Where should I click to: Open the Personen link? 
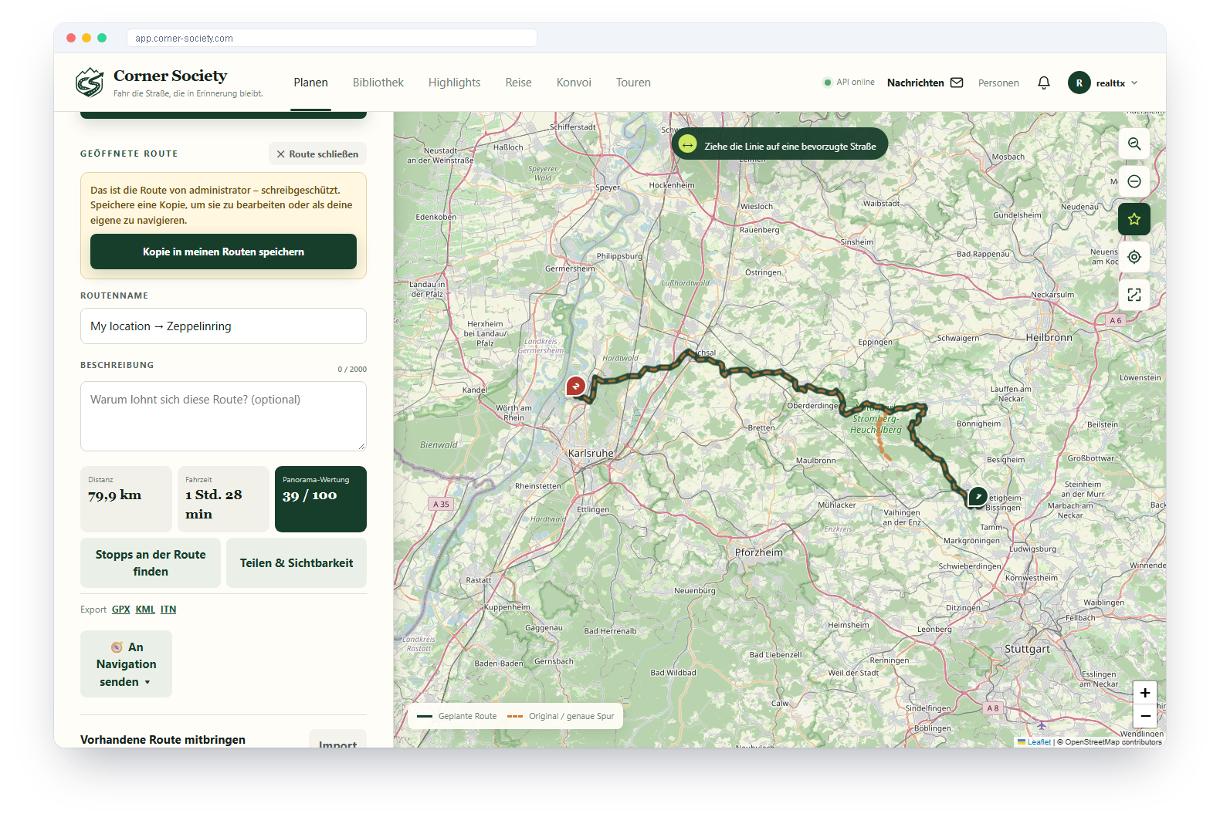click(998, 83)
